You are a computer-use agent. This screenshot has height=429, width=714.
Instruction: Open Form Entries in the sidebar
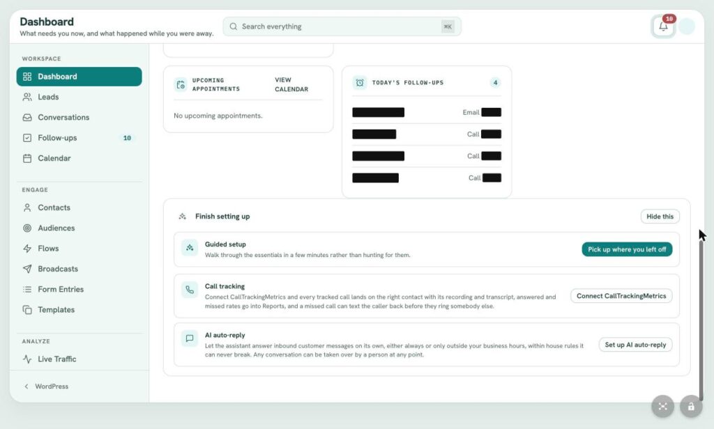click(79, 289)
